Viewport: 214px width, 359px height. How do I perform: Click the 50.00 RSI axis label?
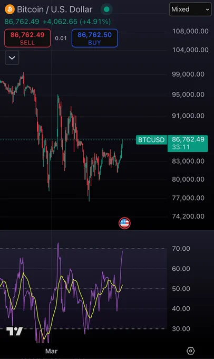coord(181,289)
